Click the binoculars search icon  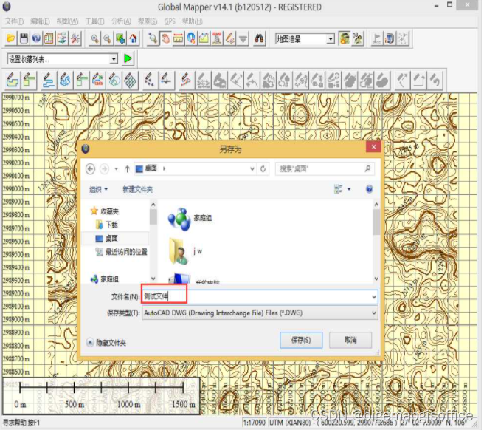(x=259, y=38)
